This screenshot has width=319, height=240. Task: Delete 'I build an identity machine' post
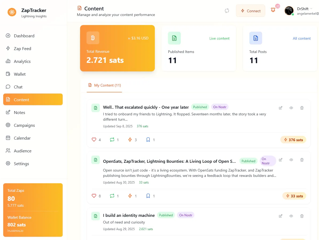click(x=302, y=216)
